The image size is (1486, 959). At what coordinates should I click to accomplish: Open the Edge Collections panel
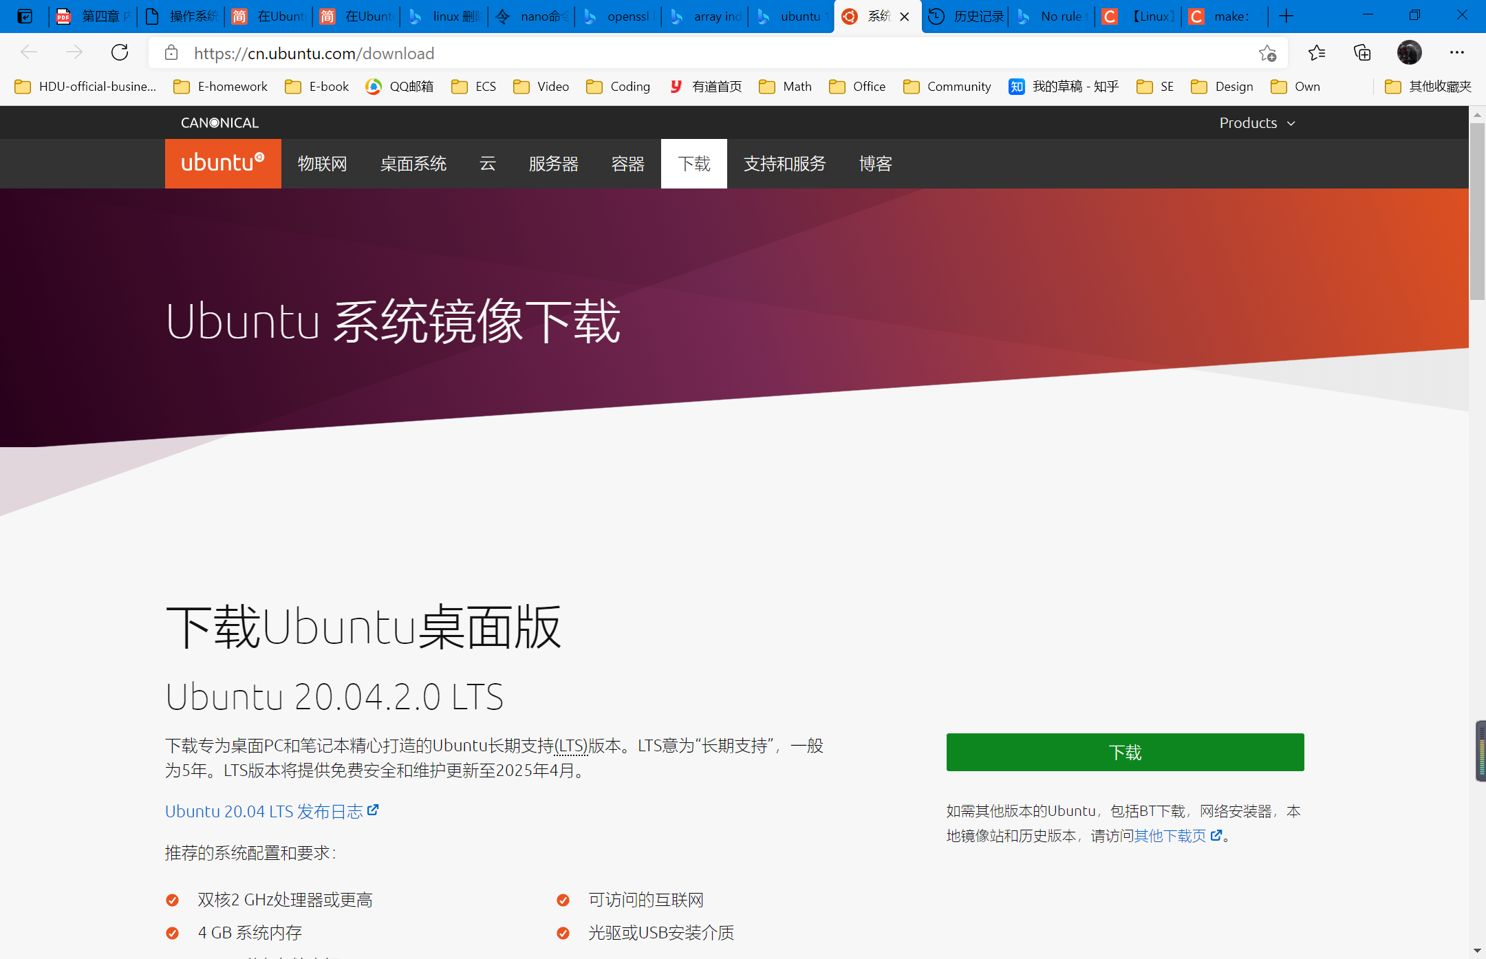click(1363, 52)
